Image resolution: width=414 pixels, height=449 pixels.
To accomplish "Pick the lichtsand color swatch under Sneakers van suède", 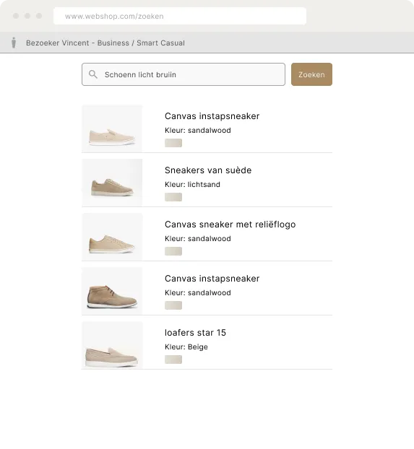I will tap(173, 197).
